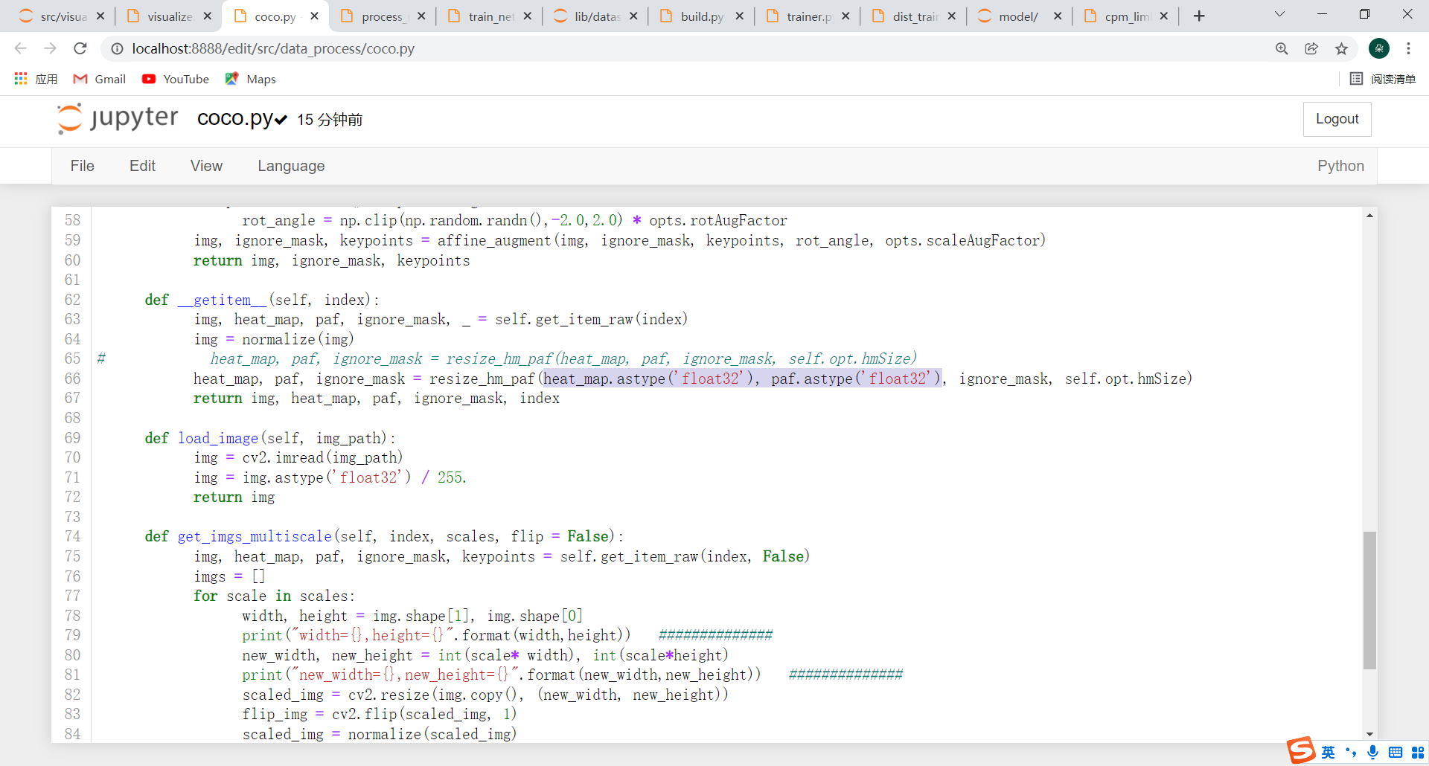Open Sogou voice input with the microphone icon
1429x766 pixels.
click(x=1372, y=752)
